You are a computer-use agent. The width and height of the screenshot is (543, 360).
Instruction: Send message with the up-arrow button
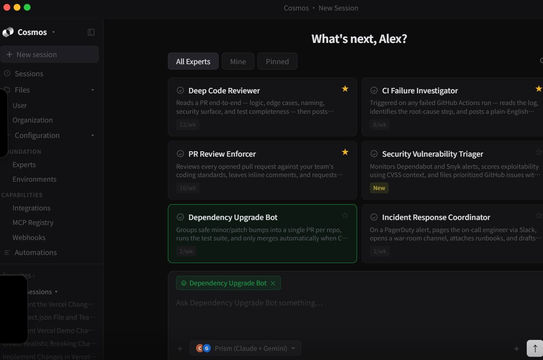coord(535,348)
